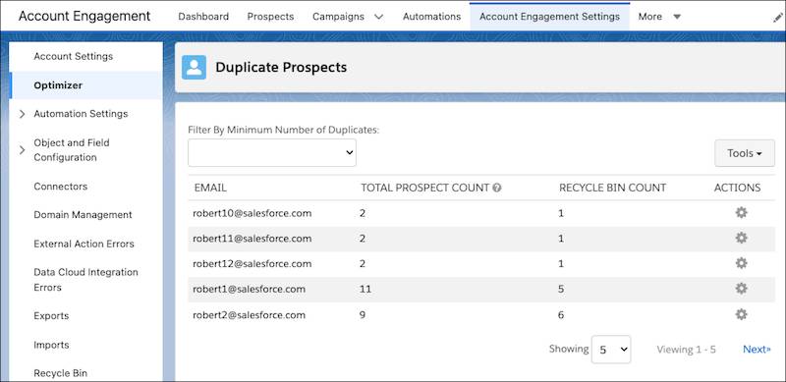The image size is (786, 382).
Task: Click total prospect count 9
Action: tap(363, 315)
